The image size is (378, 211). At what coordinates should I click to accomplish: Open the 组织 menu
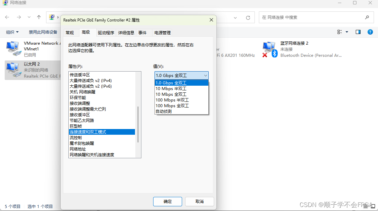point(12,32)
